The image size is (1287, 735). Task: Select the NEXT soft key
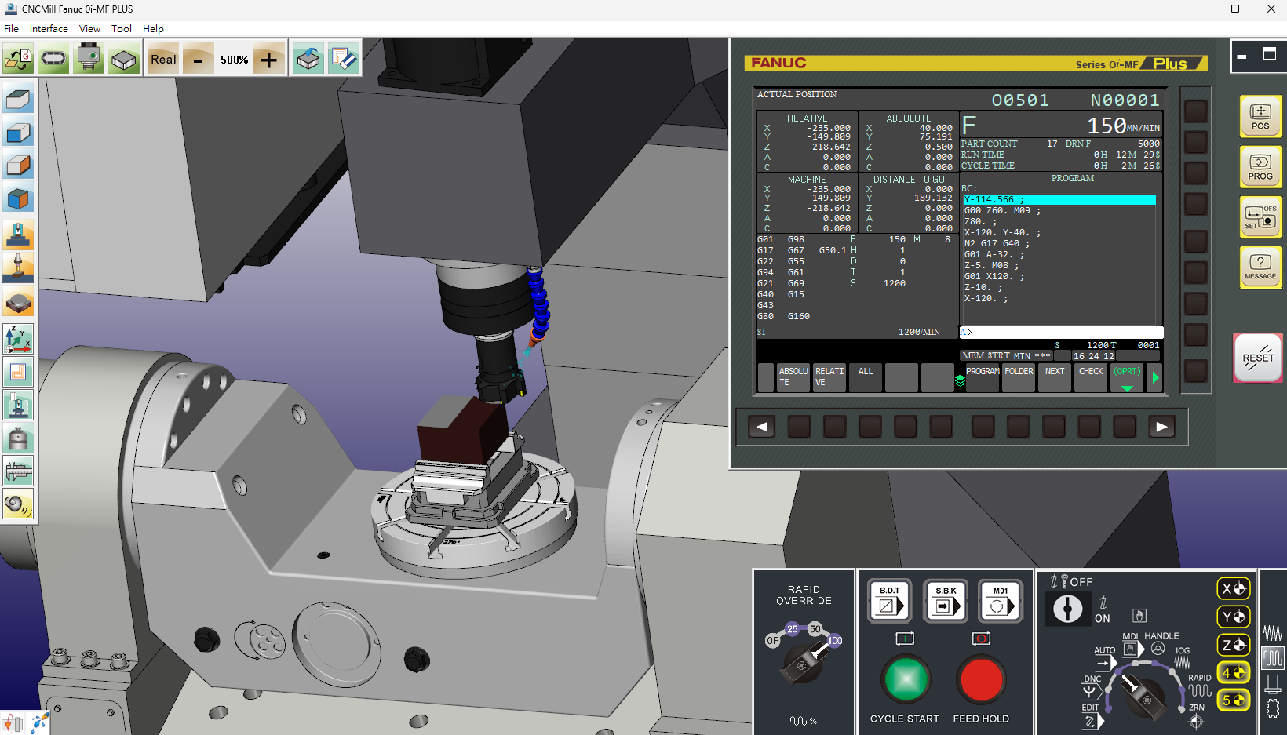(1055, 377)
